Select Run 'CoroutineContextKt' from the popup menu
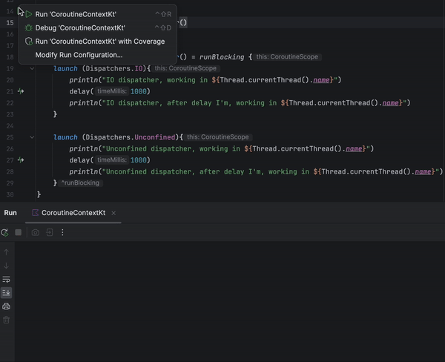The height and width of the screenshot is (362, 445). coord(76,14)
